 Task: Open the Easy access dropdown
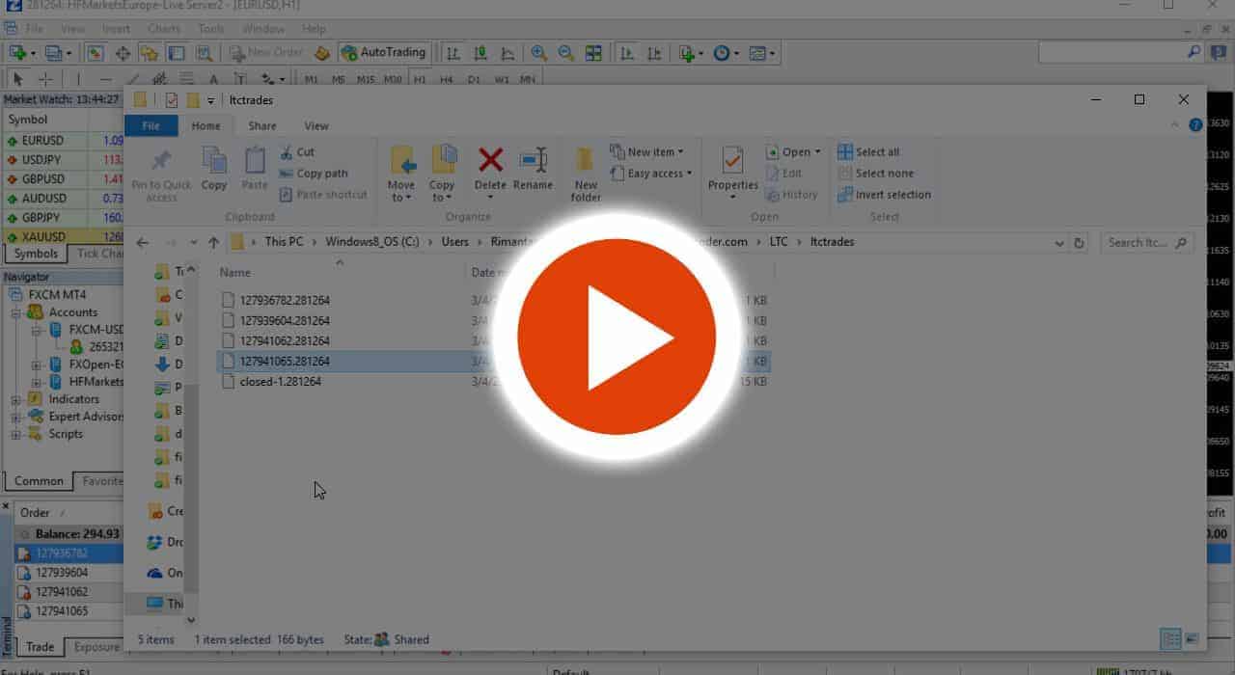click(x=651, y=174)
